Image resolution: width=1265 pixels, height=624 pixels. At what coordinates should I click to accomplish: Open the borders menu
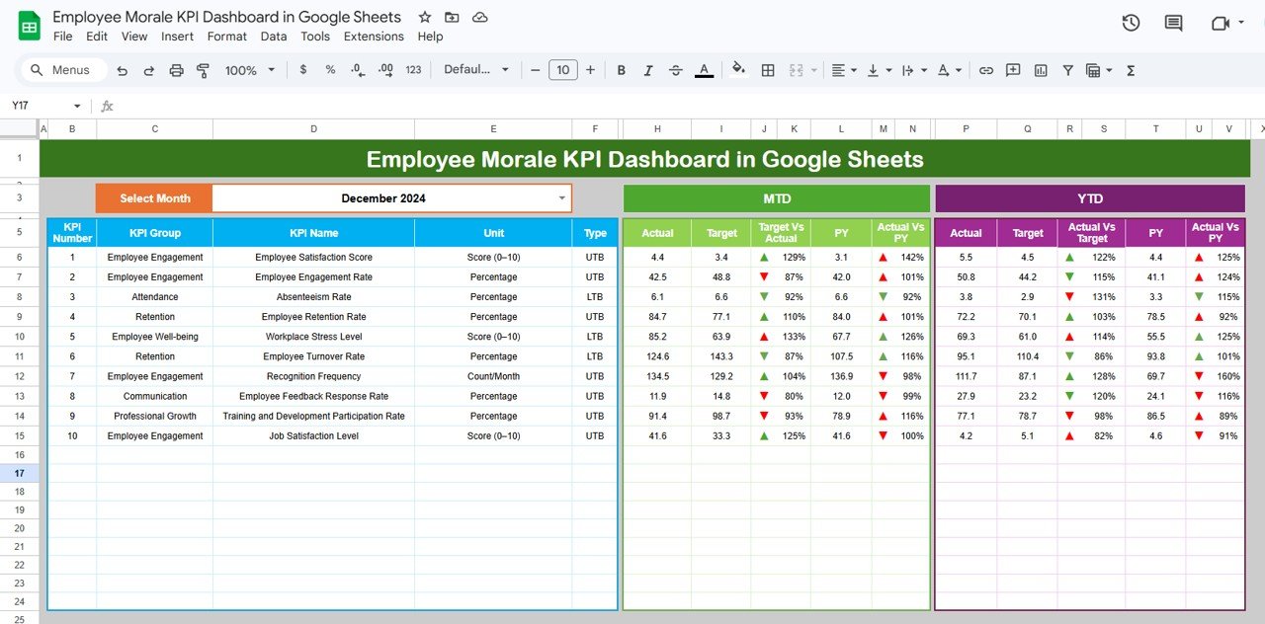768,70
